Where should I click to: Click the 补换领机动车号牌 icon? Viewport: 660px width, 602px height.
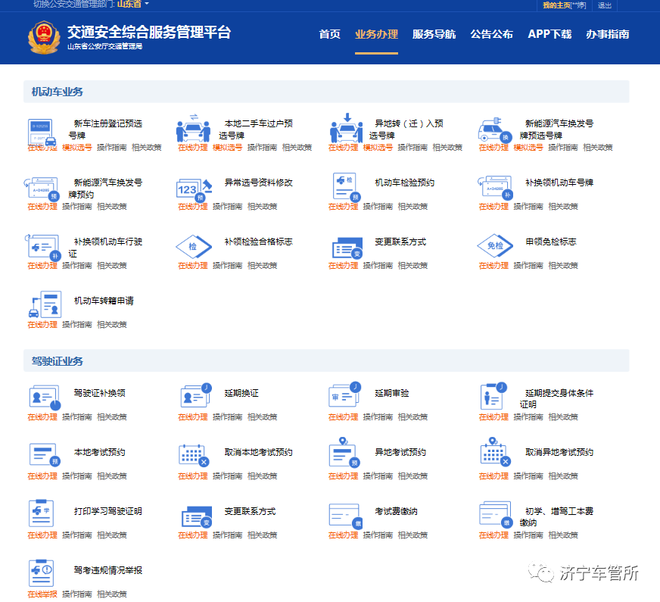(496, 188)
